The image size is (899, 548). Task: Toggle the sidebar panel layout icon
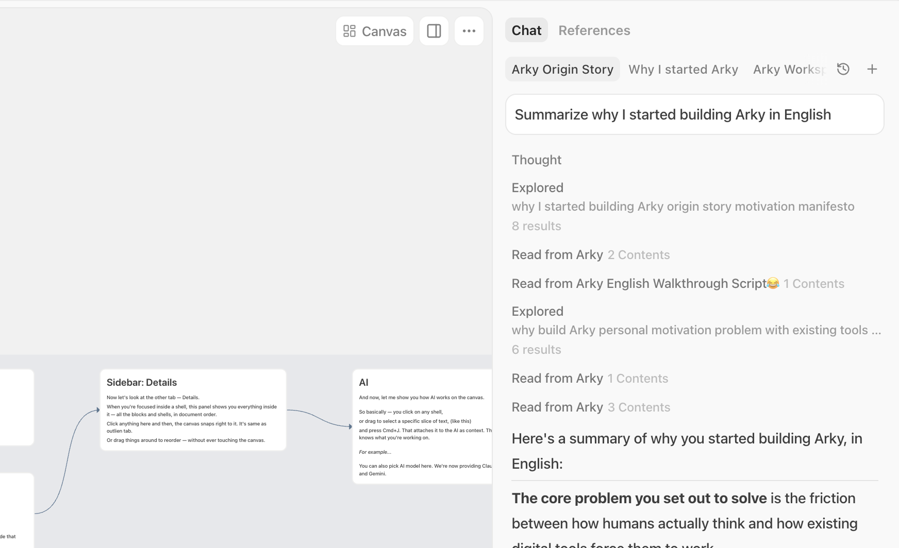(x=434, y=31)
